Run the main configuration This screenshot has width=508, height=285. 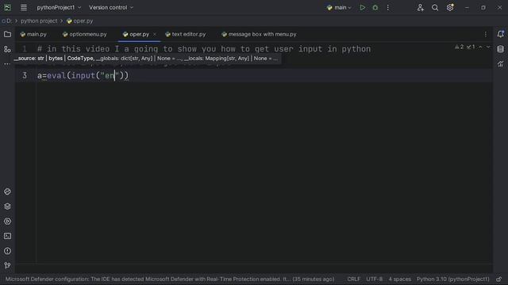(x=362, y=7)
